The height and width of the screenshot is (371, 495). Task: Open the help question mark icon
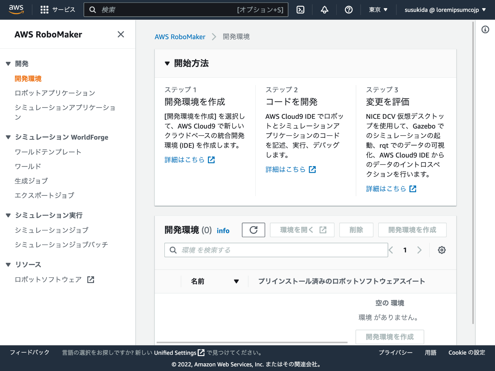tap(349, 10)
